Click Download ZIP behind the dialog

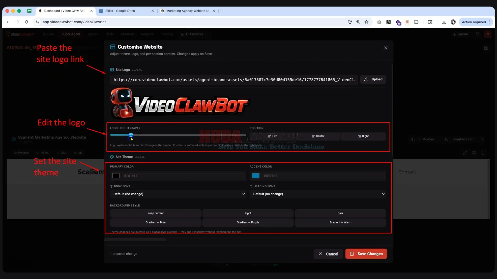pyautogui.click(x=458, y=139)
